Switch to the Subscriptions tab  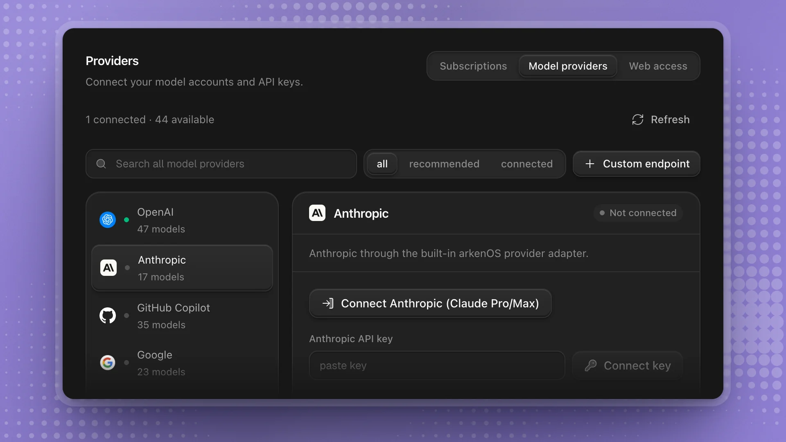[x=473, y=66]
